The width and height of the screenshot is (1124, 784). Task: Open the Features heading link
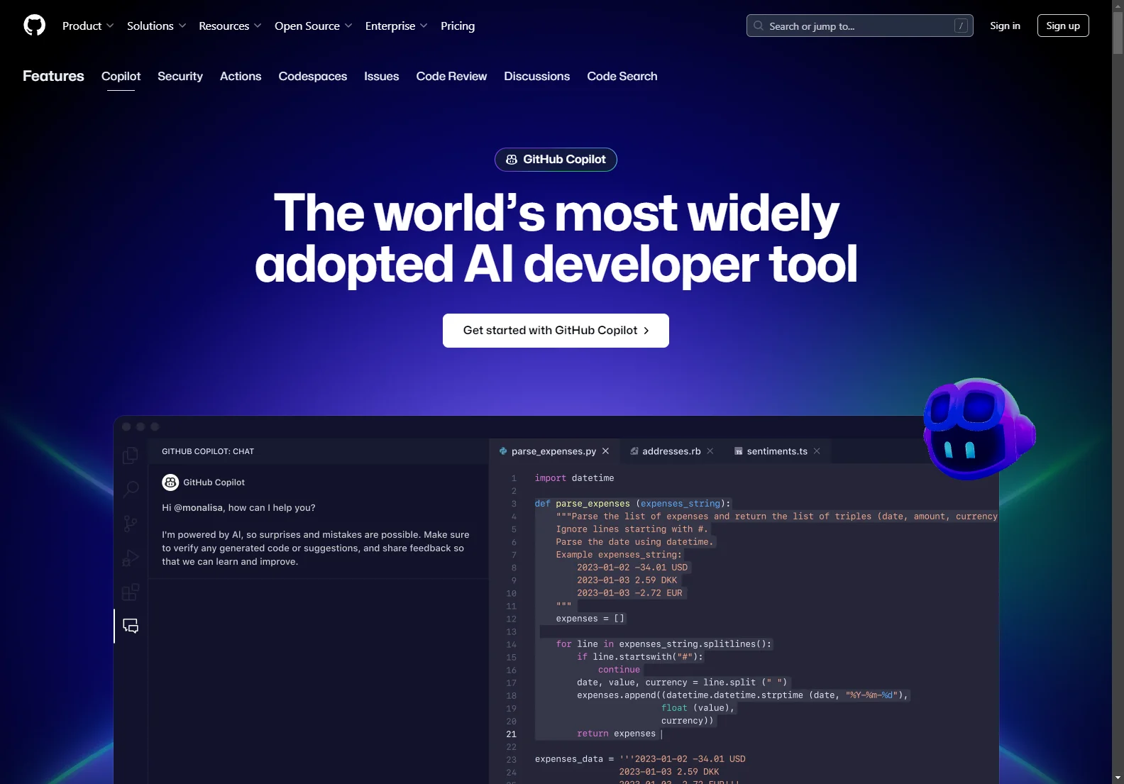click(53, 76)
